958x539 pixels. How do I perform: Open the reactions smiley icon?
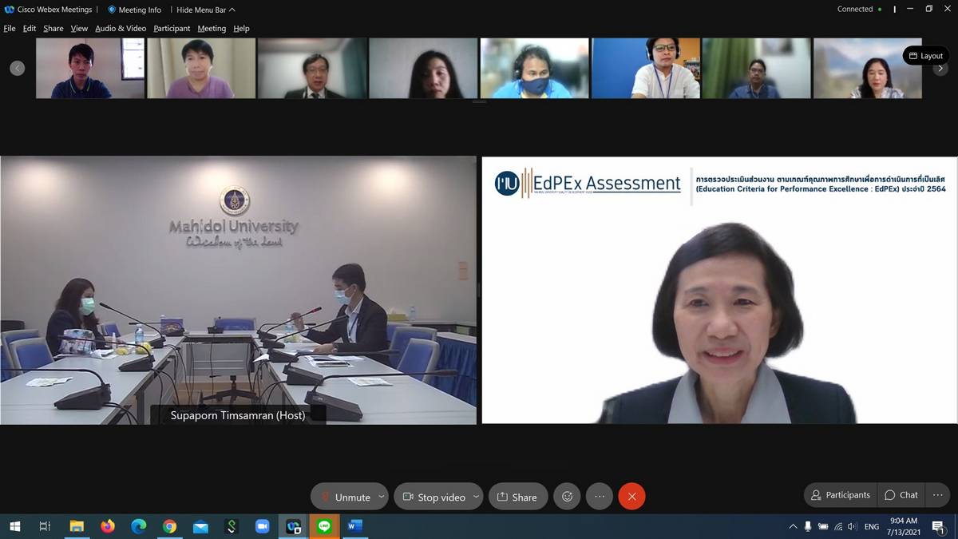pyautogui.click(x=567, y=497)
